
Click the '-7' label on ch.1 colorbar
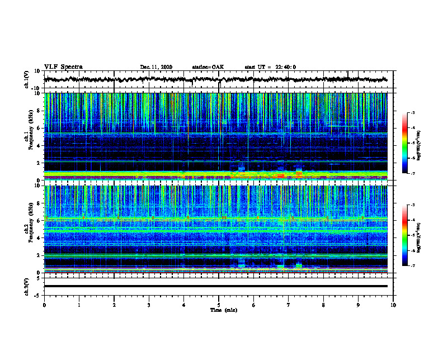click(412, 173)
